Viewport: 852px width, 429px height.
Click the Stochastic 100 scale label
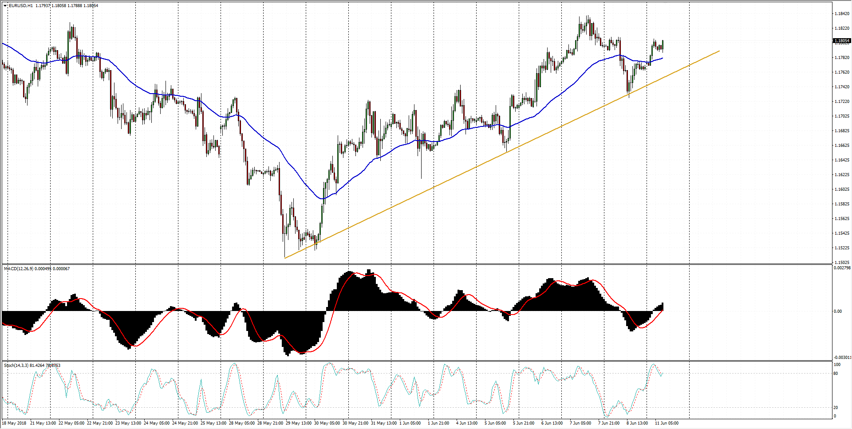pyautogui.click(x=837, y=365)
